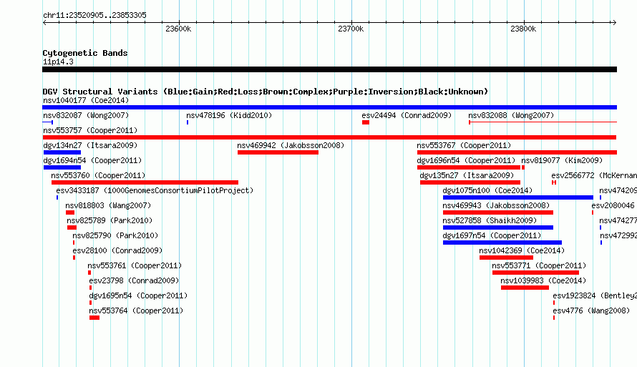Open dgv1697n54 (Cooper2011) variant
637x367 pixels.
[492, 235]
